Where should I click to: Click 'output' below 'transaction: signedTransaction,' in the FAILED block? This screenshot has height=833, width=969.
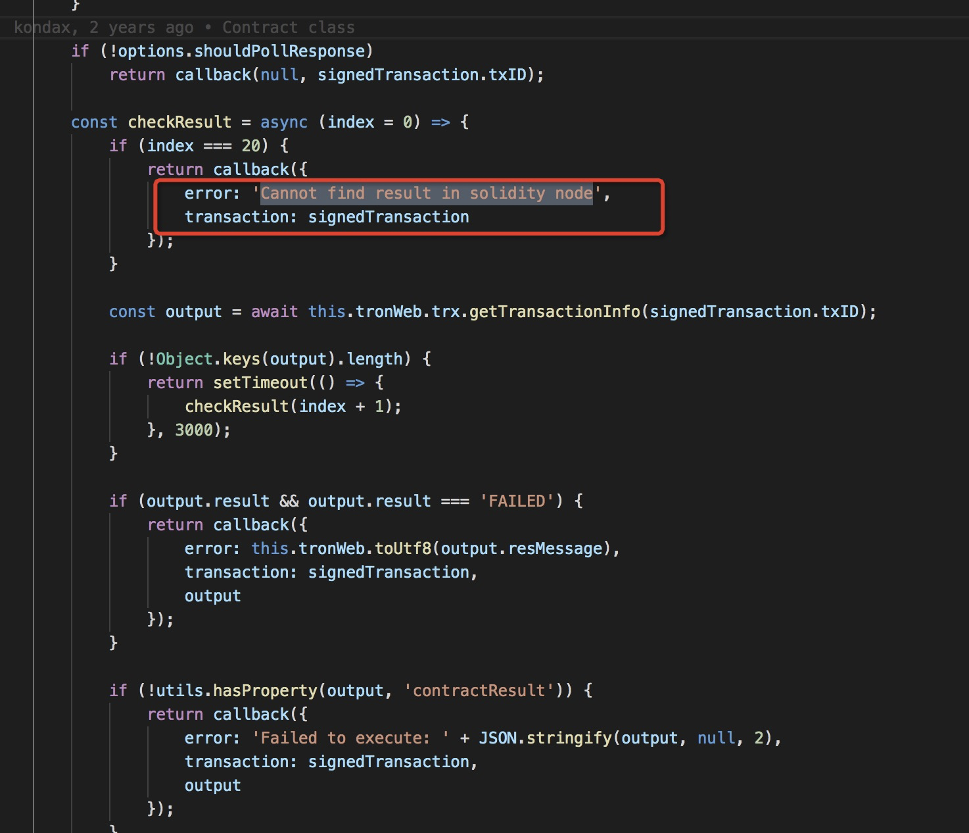pyautogui.click(x=213, y=596)
